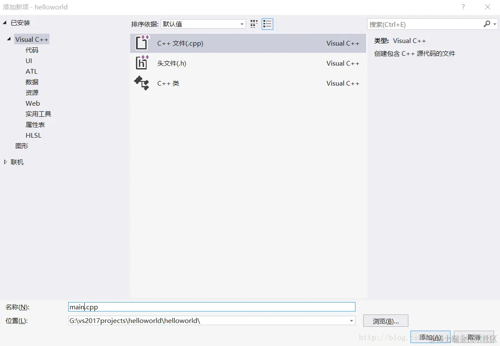Viewport: 500px width, 346px height.
Task: Open the 位置 path dropdown arrow
Action: click(x=351, y=320)
